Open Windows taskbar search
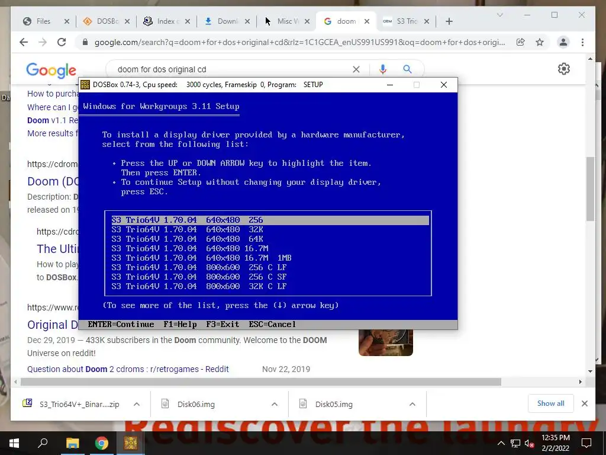The image size is (606, 455). point(43,443)
